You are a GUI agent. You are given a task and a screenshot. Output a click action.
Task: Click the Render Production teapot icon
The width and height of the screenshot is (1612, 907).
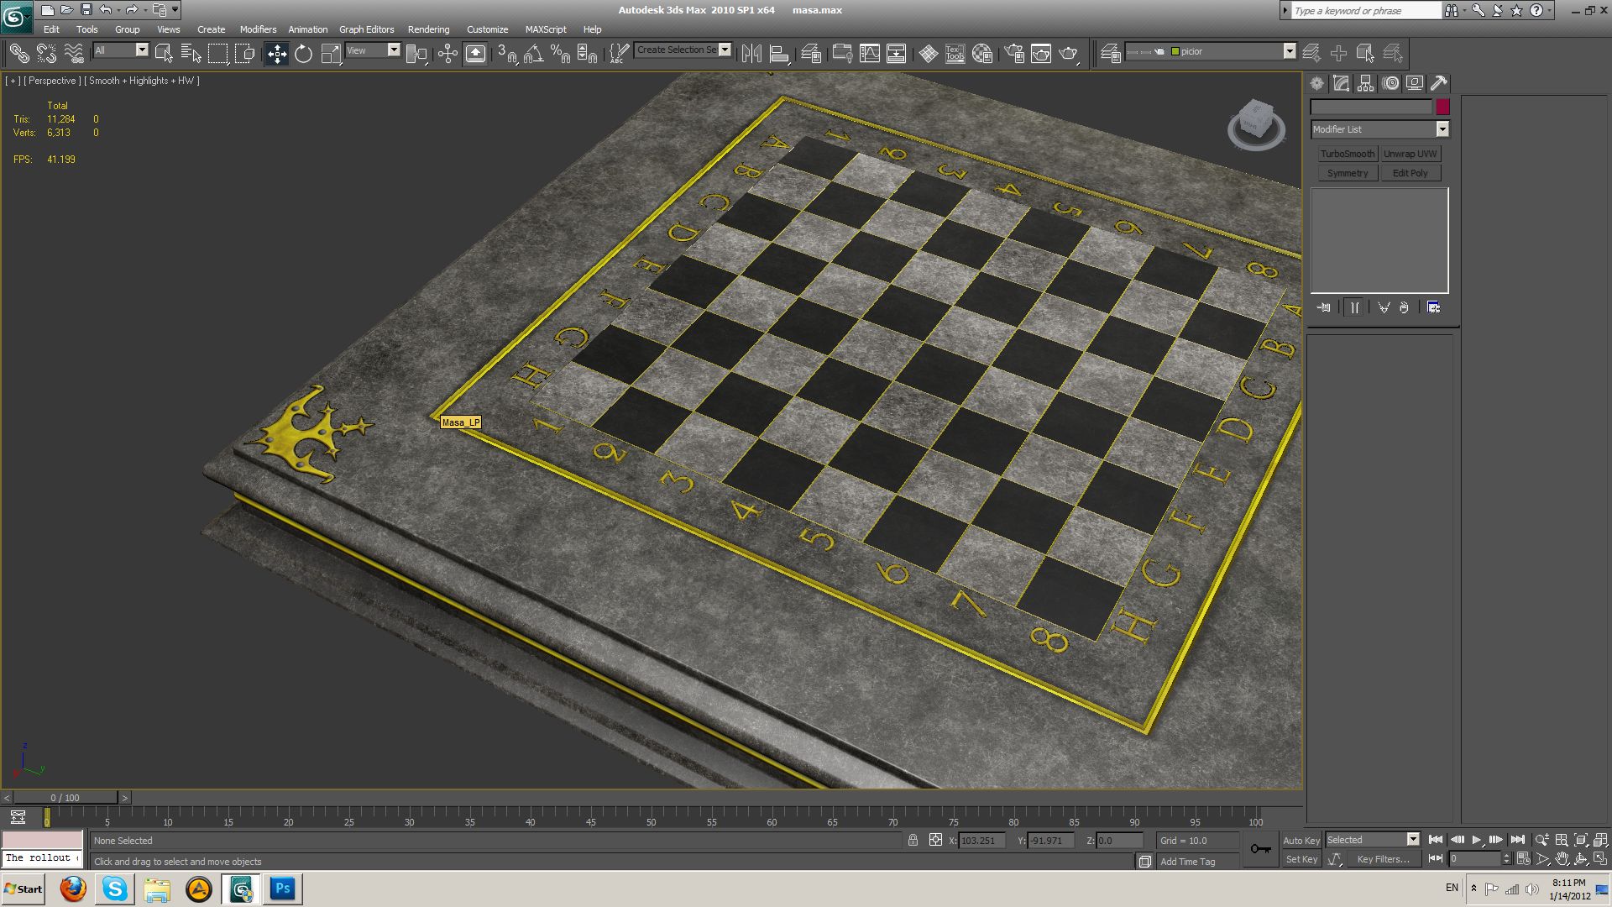pos(1068,54)
